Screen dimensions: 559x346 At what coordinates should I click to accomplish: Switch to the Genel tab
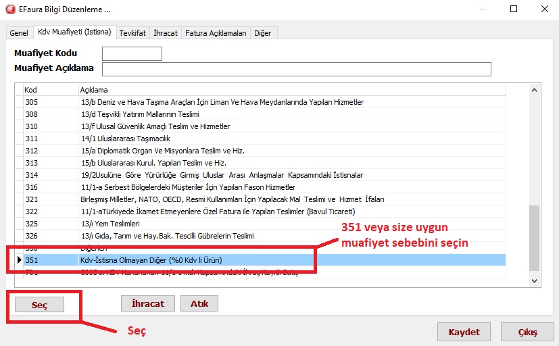pyautogui.click(x=18, y=33)
